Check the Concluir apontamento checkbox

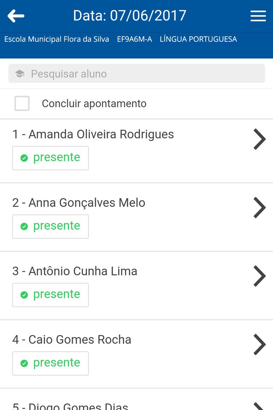coord(22,103)
